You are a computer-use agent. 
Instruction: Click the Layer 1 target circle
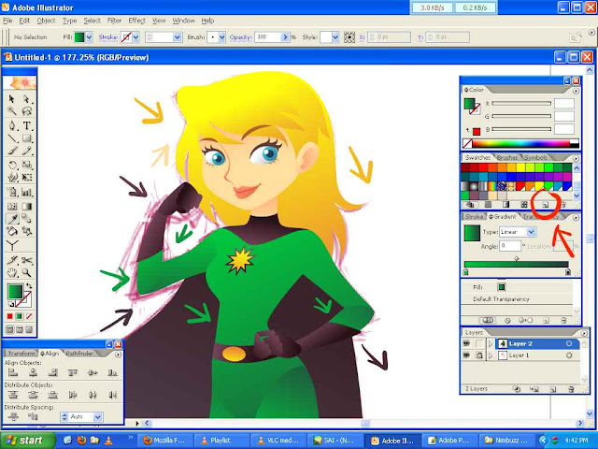(569, 355)
